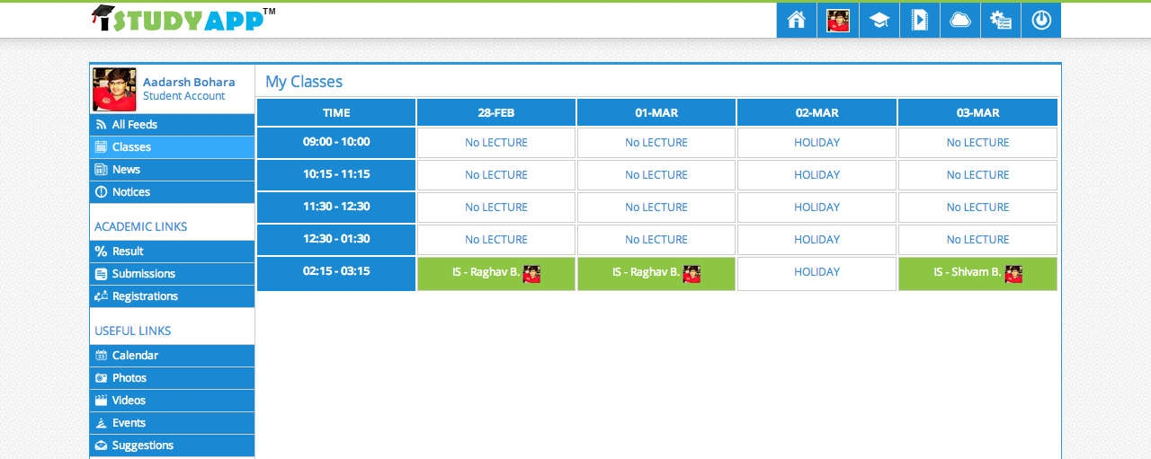The height and width of the screenshot is (459, 1151).
Task: Open the graduation cap icon in toolbar
Action: [879, 20]
